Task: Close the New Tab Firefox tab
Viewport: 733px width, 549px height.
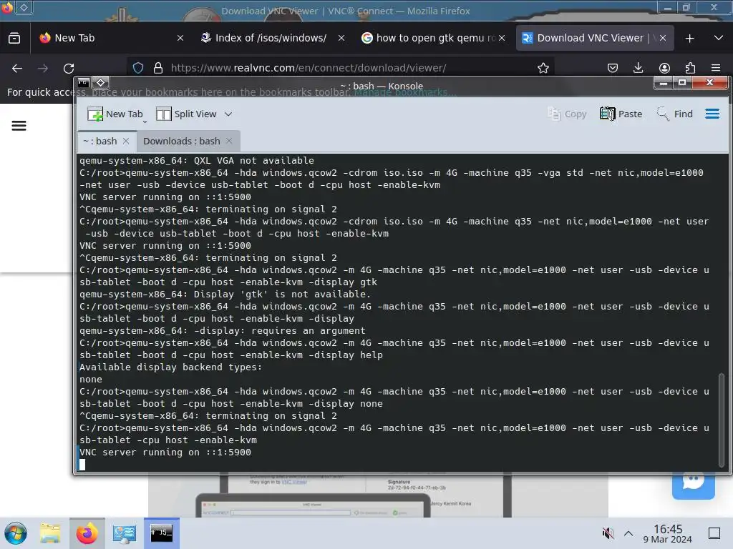Action: [x=180, y=39]
